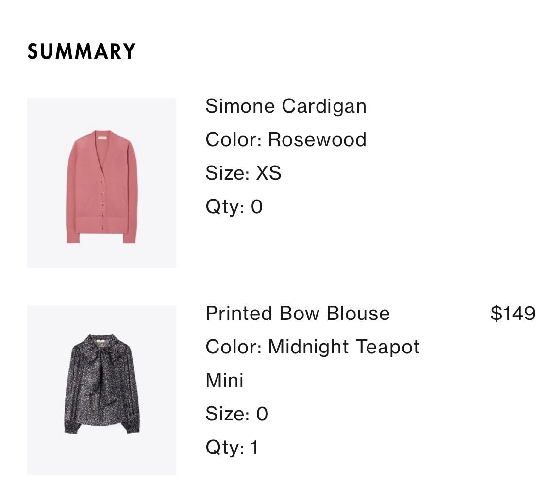
Task: Click the $149 price
Action: (x=513, y=313)
